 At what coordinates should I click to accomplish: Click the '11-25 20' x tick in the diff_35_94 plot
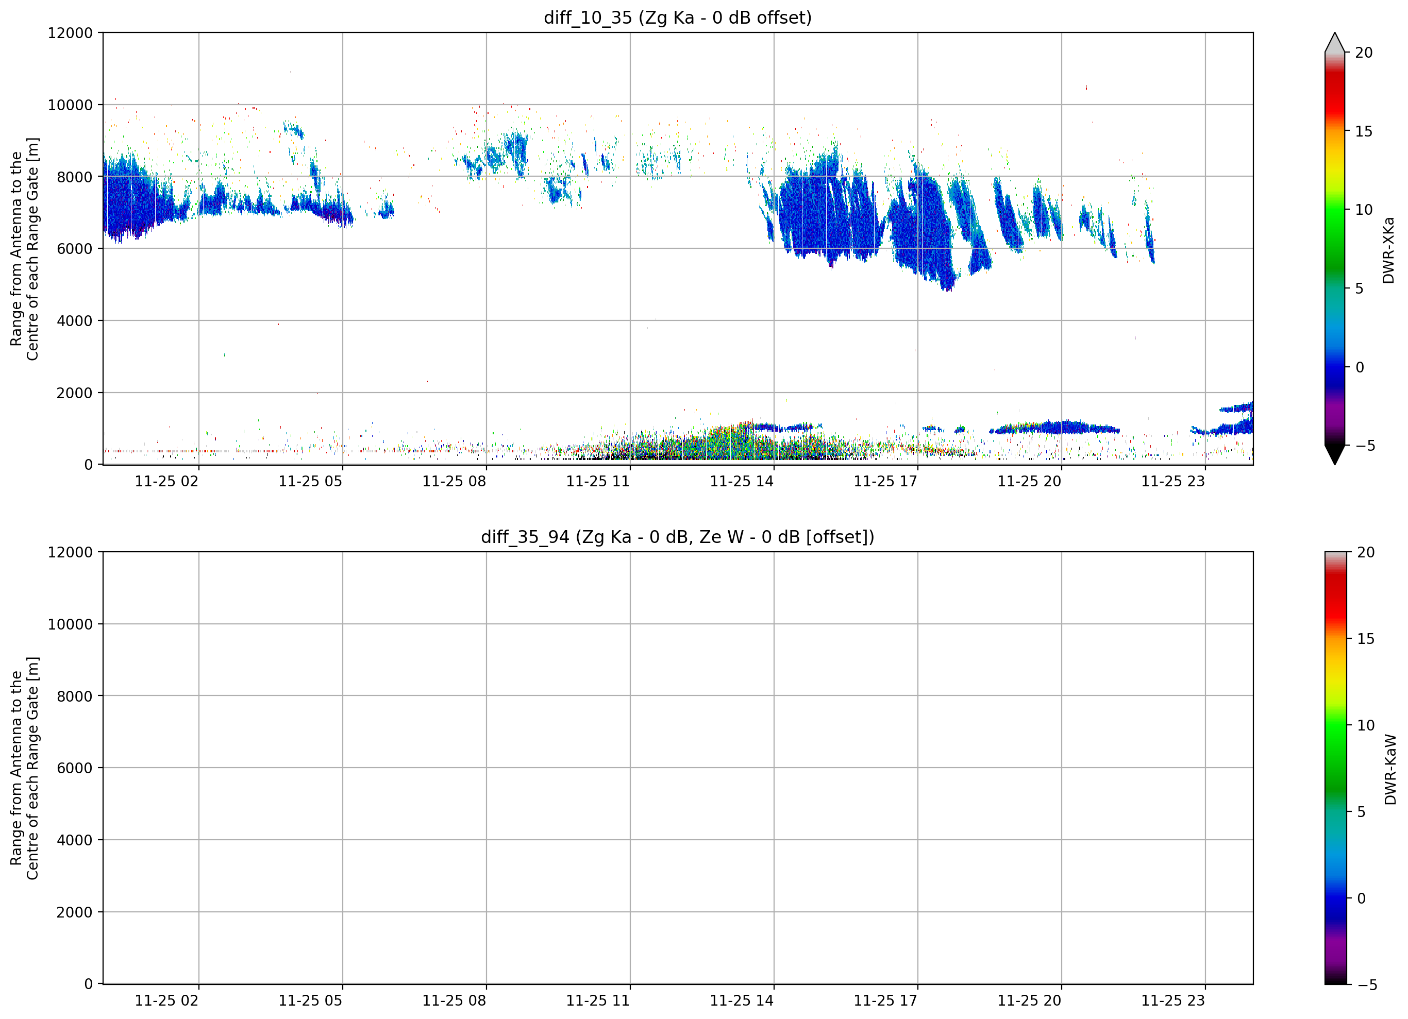click(x=1029, y=1001)
